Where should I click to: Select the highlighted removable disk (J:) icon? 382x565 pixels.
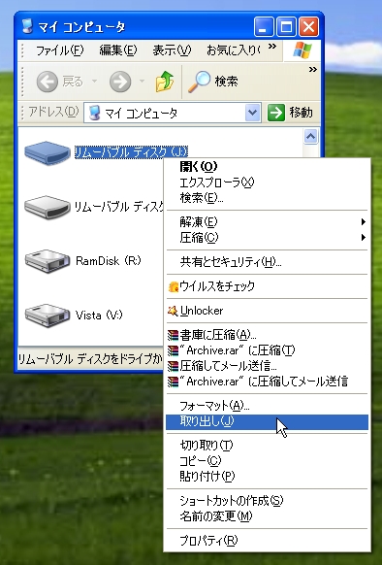[x=47, y=152]
